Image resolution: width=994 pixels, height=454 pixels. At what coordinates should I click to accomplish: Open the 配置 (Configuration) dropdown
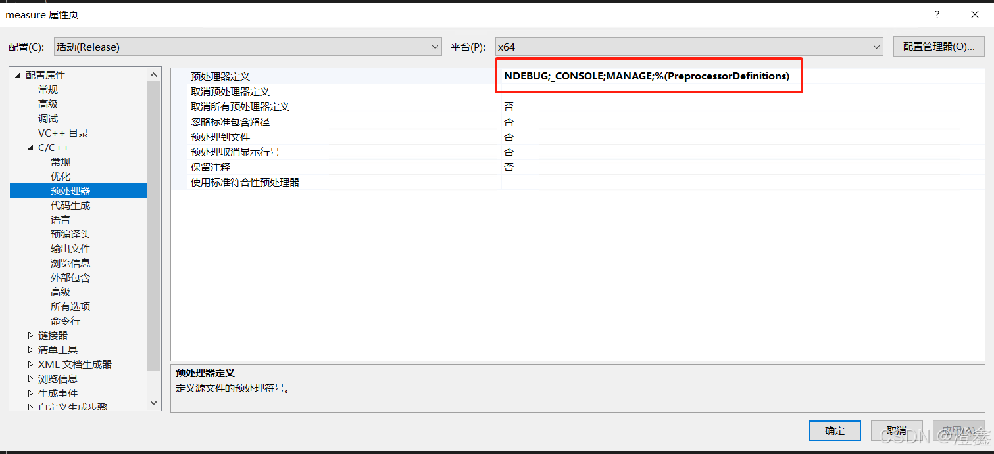pos(247,47)
